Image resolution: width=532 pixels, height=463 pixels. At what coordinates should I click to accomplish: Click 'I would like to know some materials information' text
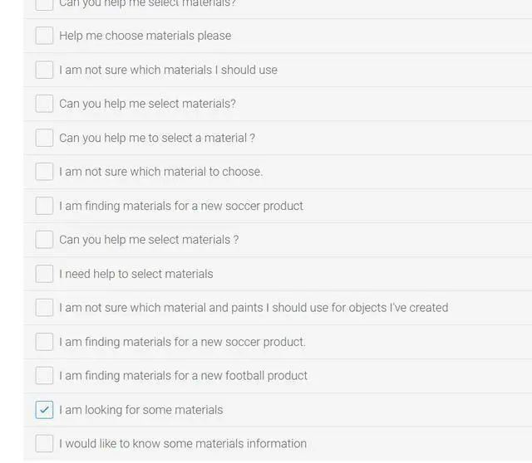tap(182, 444)
